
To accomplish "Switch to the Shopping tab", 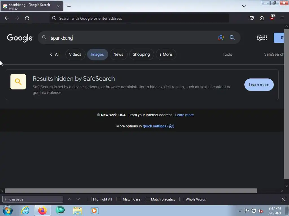I will 141,54.
